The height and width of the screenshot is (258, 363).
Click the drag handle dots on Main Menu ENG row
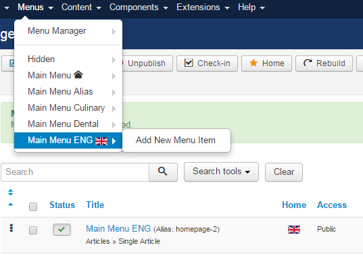[11, 228]
